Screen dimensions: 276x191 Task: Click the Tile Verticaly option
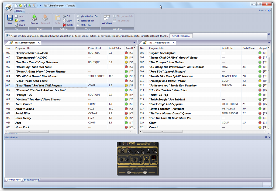point(121,20)
